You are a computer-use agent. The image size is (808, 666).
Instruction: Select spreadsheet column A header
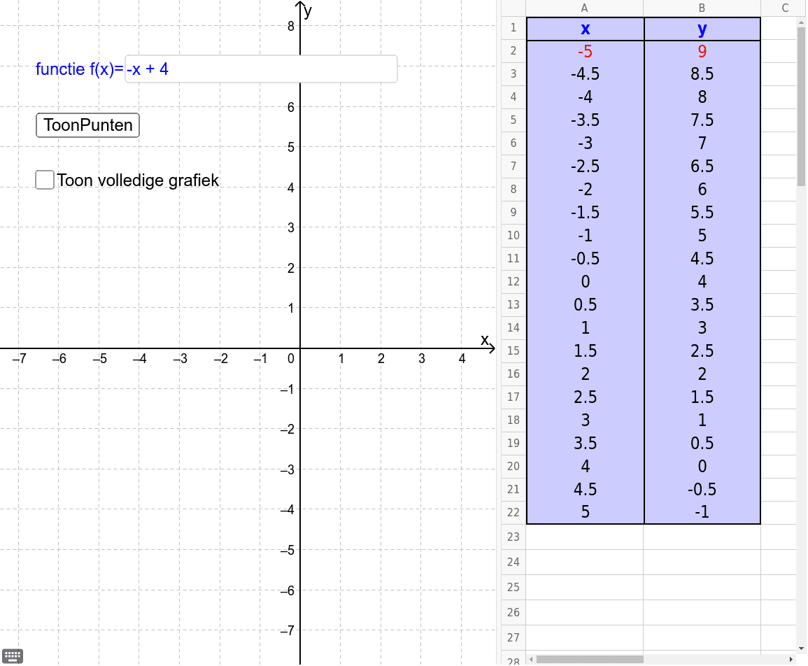click(x=584, y=8)
